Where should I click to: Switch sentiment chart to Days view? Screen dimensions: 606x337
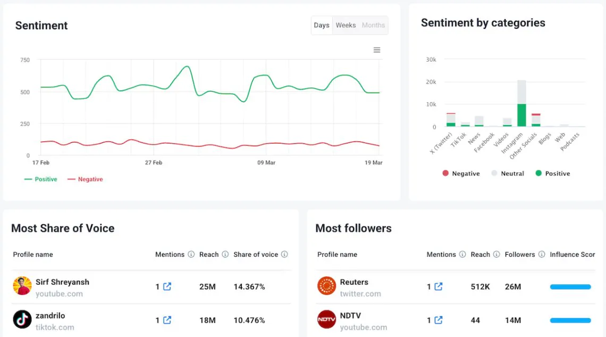322,26
